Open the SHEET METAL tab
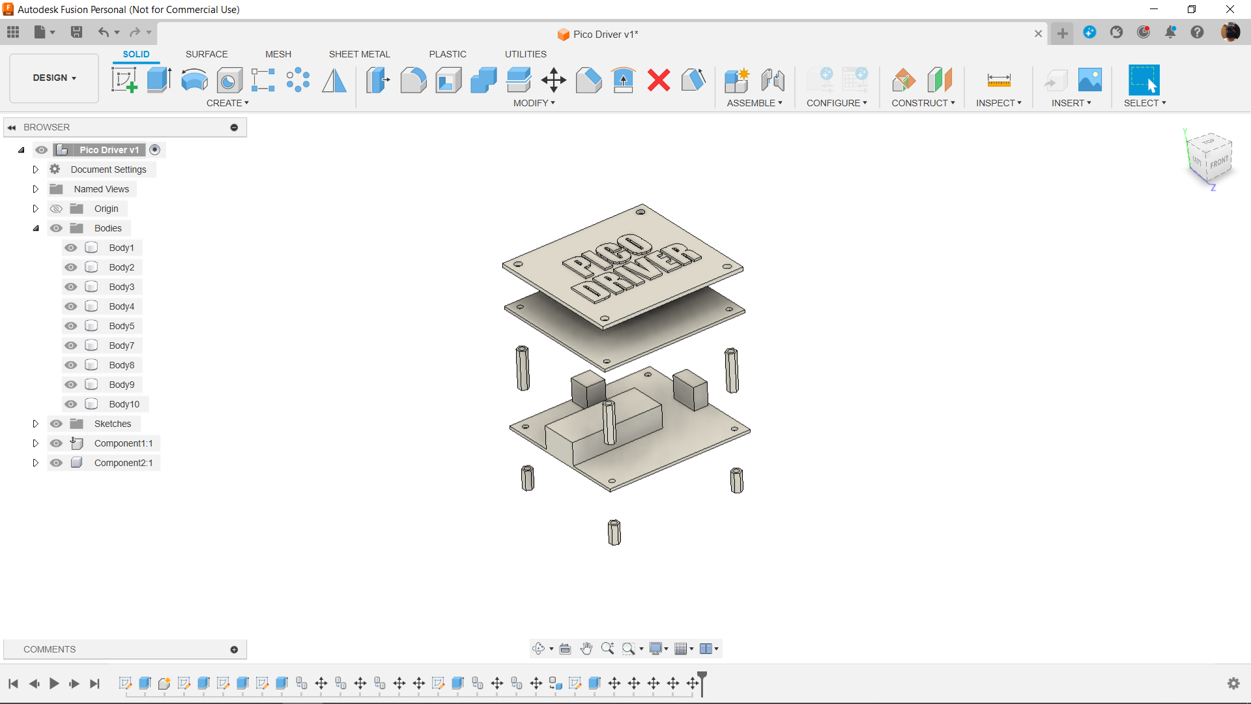Viewport: 1251px width, 704px height. tap(359, 54)
